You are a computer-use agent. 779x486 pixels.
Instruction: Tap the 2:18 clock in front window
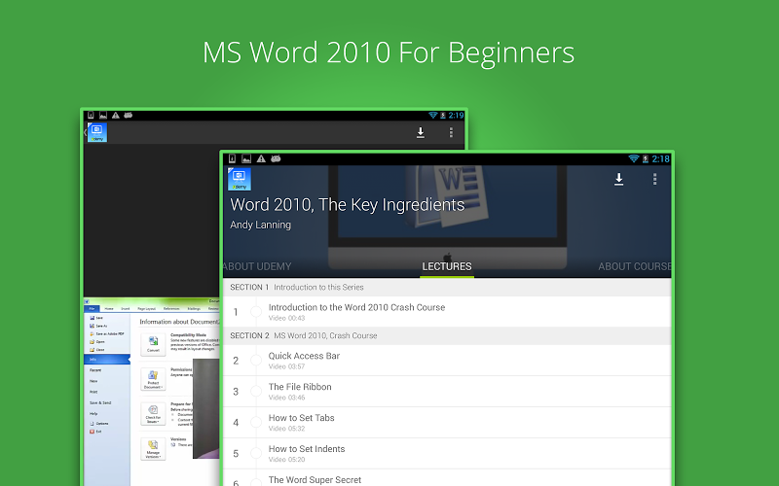[661, 158]
